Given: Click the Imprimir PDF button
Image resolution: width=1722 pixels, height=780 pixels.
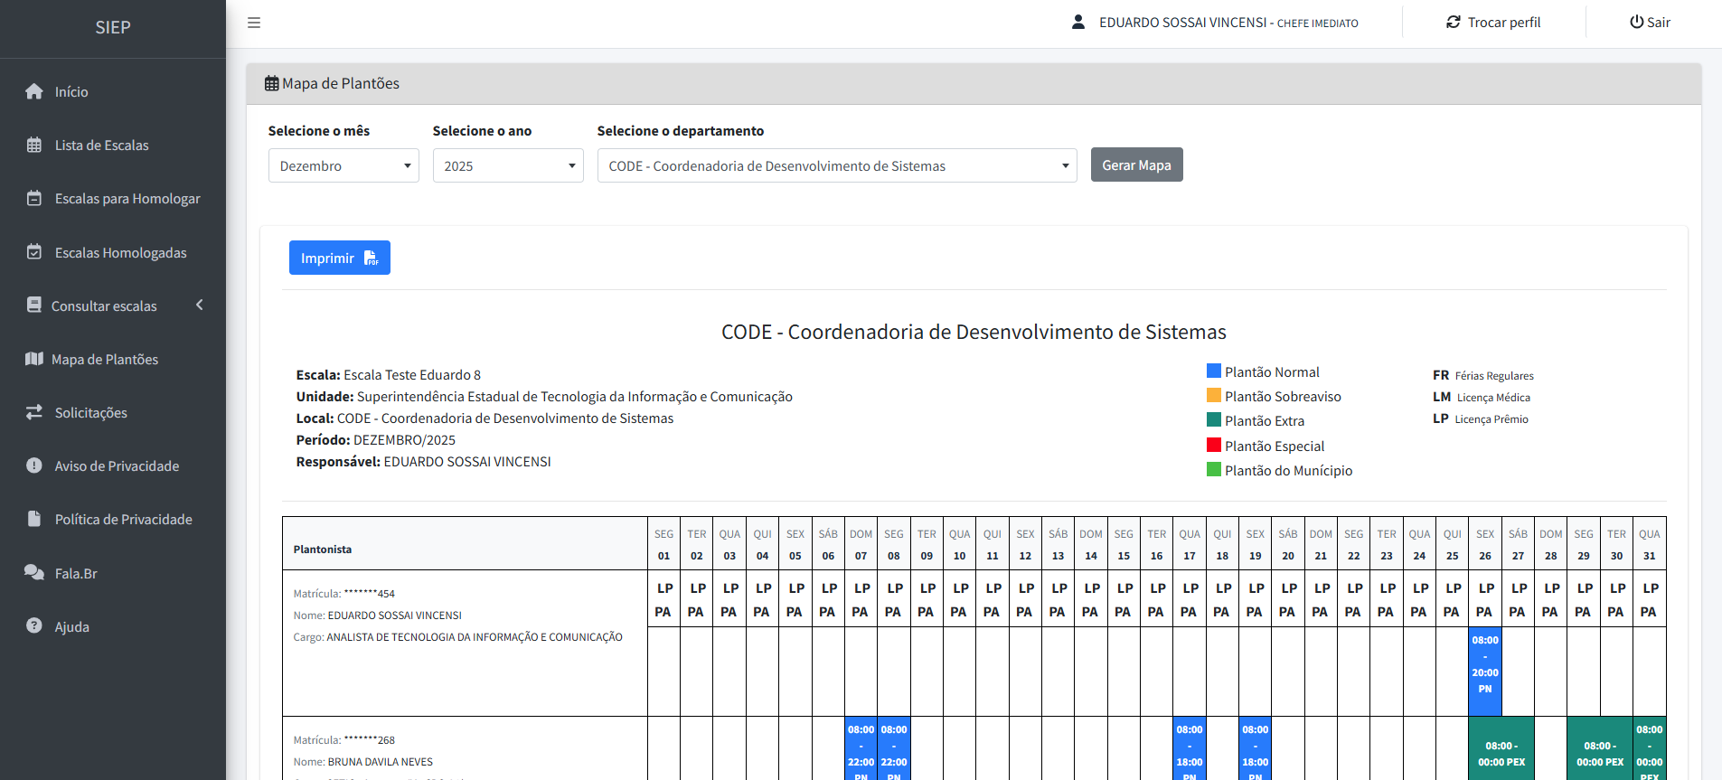Looking at the screenshot, I should click(x=339, y=258).
